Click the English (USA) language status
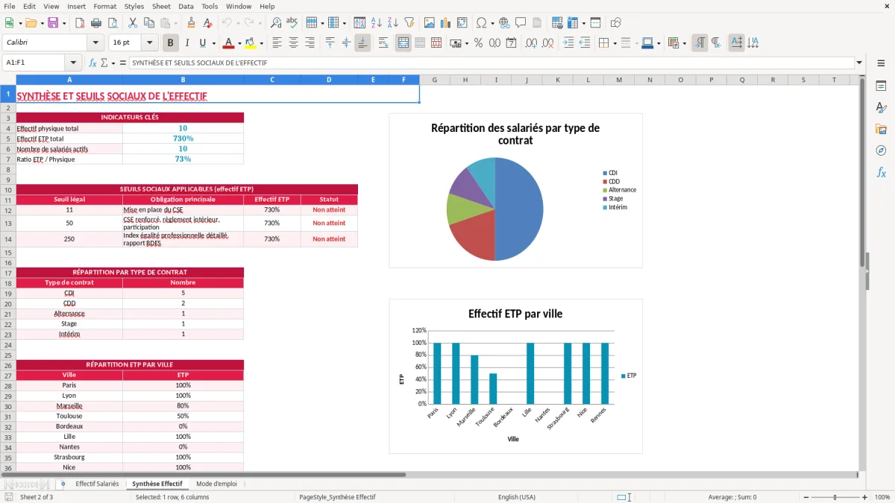This screenshot has height=503, width=895. [516, 497]
